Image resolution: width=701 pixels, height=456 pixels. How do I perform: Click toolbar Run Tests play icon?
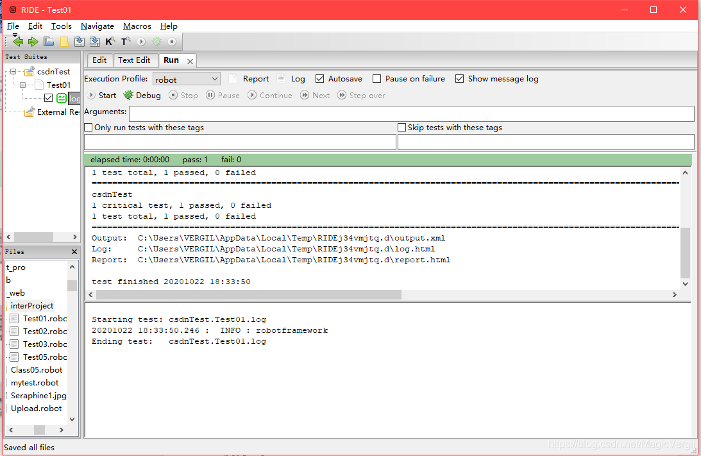coord(141,42)
